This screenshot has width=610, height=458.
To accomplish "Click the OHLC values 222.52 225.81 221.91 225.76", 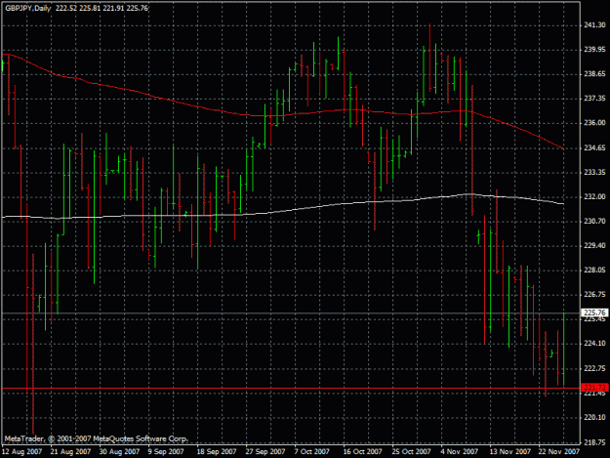I will 102,8.
